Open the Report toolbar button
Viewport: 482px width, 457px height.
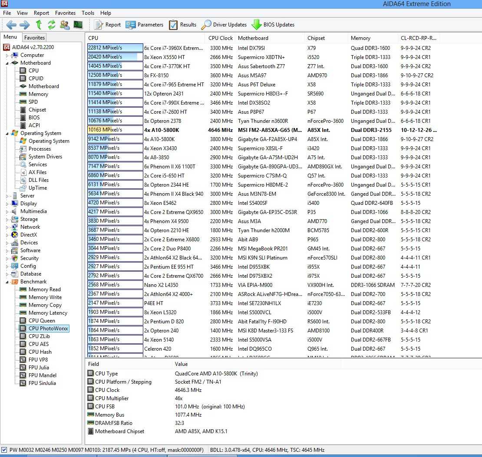(107, 25)
